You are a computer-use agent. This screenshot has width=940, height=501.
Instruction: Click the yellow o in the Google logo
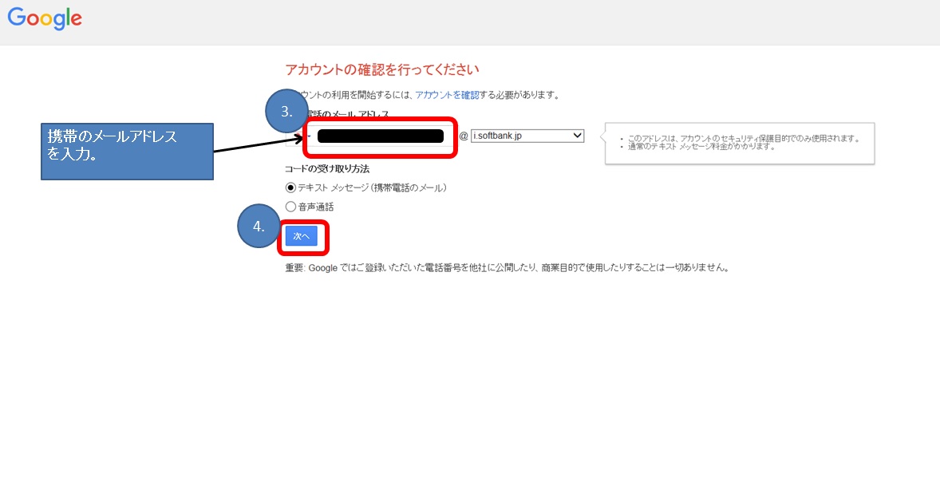tap(47, 20)
